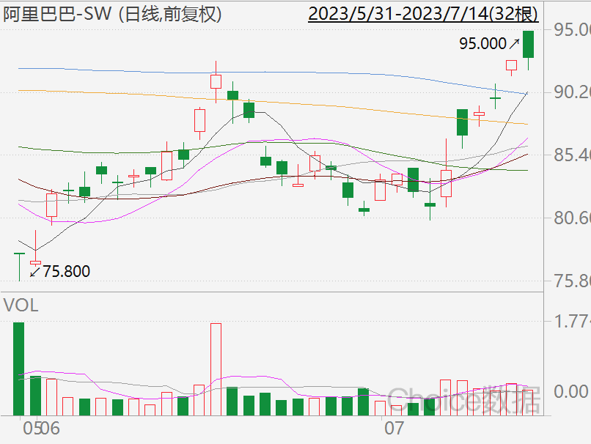The width and height of the screenshot is (591, 444).
Task: Click the 75.800 low price label
Action: 66,271
